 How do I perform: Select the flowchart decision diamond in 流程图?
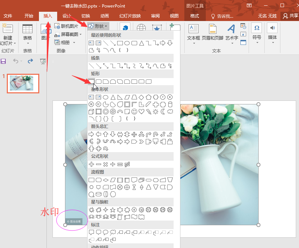click(x=106, y=180)
